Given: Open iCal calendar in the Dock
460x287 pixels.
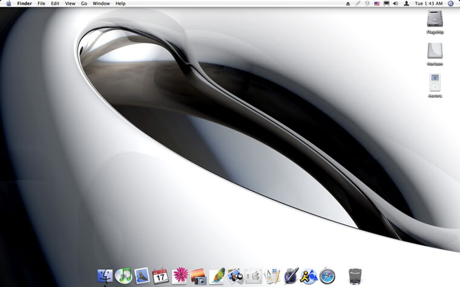Looking at the screenshot, I should pos(160,276).
